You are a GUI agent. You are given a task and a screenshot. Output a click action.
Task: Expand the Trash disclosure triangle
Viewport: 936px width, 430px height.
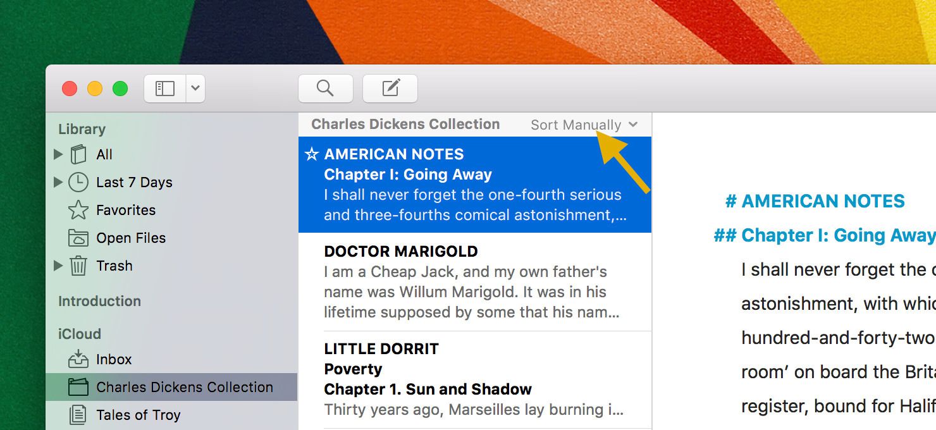[58, 266]
